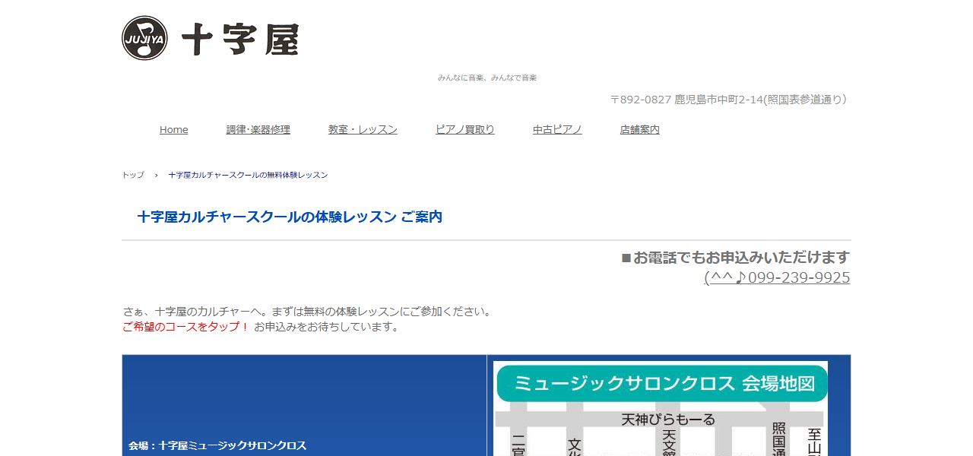The height and width of the screenshot is (456, 973).
Task: Click the 十字屋カルチャースクールの無料体験レッスン breadcrumb
Action: [x=248, y=175]
